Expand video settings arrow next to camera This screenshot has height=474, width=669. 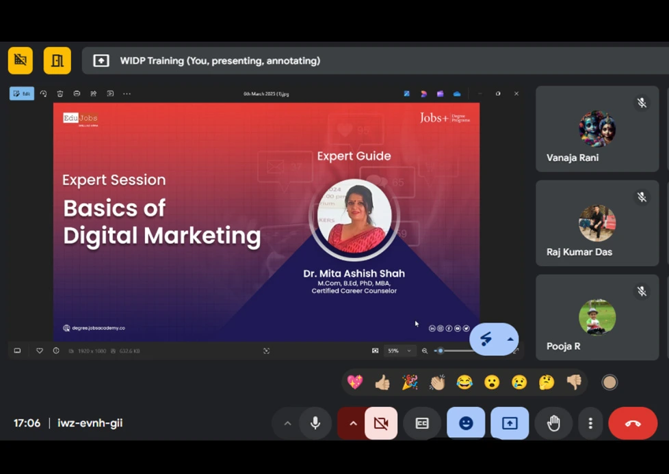(353, 423)
